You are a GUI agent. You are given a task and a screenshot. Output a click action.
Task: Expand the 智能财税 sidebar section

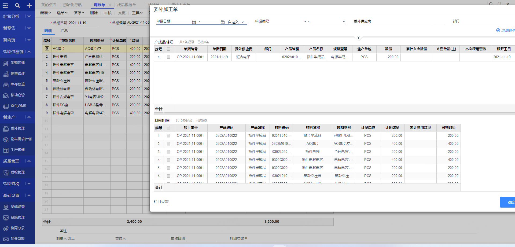(x=29, y=183)
